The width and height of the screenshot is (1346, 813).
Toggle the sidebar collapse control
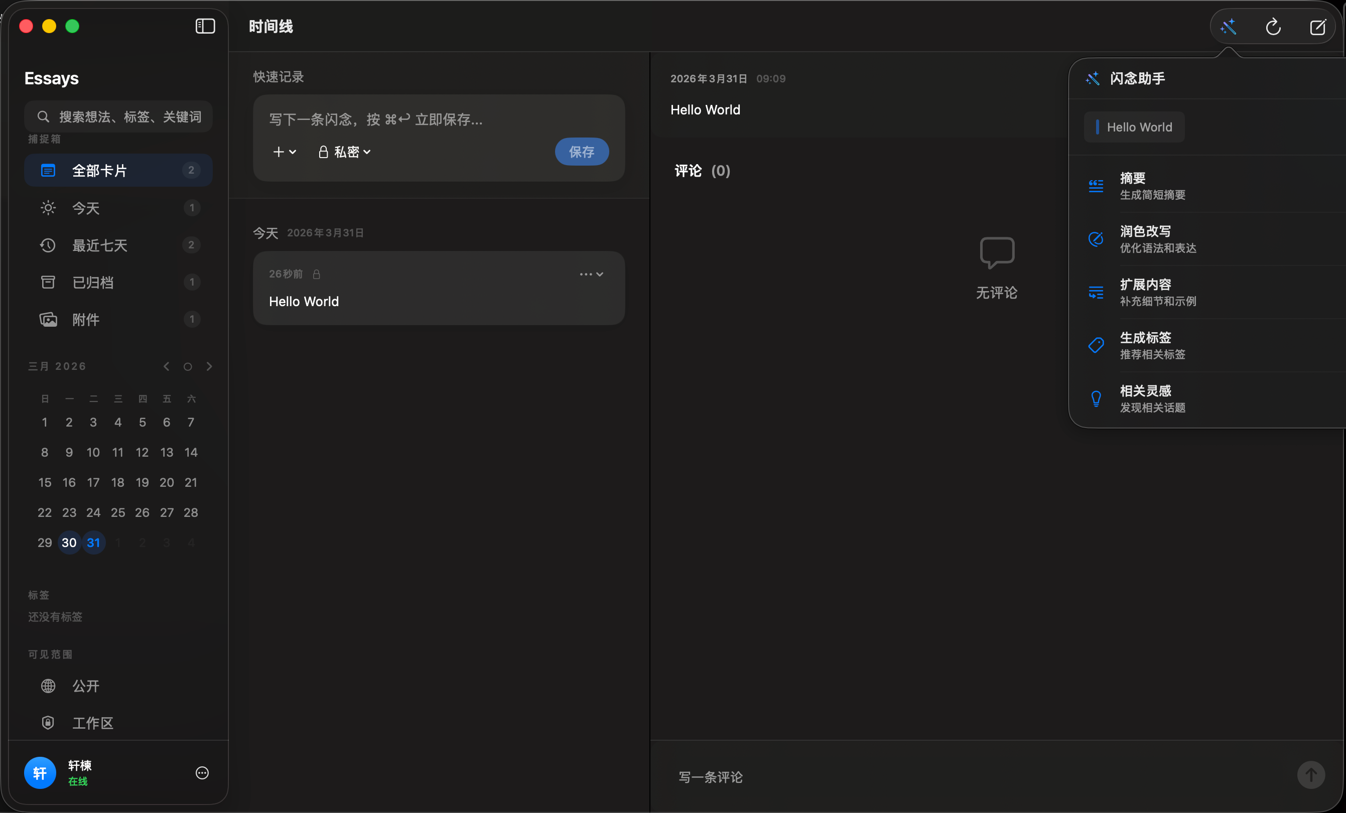204,26
